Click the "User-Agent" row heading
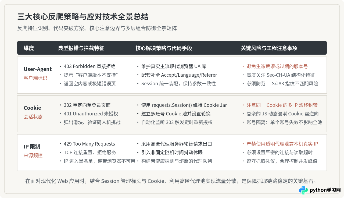The width and height of the screenshot is (344, 198). pyautogui.click(x=38, y=69)
